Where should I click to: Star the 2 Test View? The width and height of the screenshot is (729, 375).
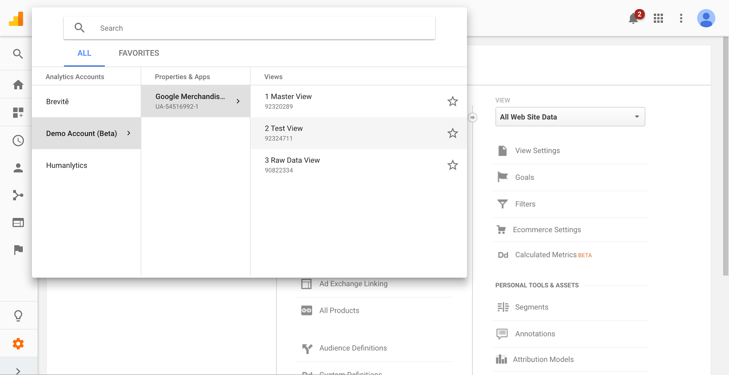tap(452, 133)
